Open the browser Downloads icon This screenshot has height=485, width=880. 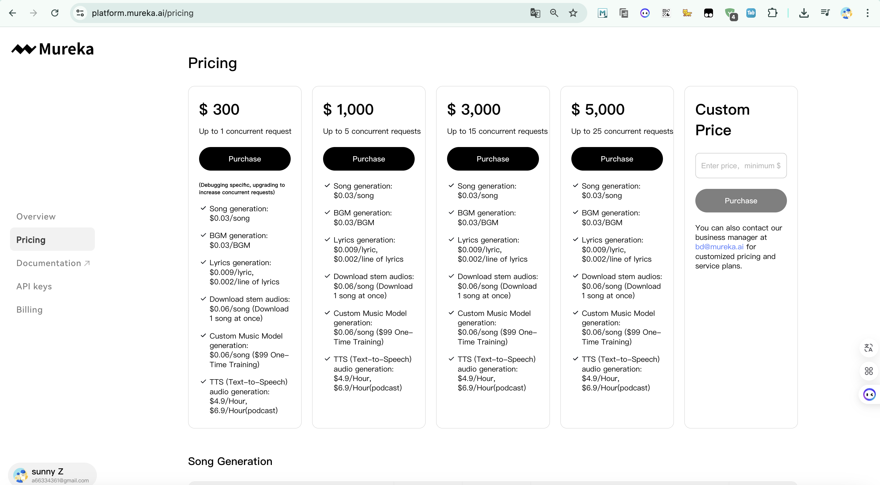[804, 13]
